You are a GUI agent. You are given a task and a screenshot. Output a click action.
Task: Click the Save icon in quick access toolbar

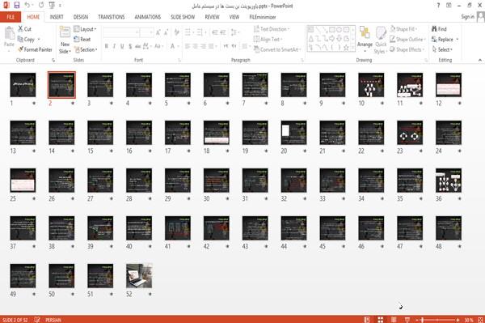17,6
